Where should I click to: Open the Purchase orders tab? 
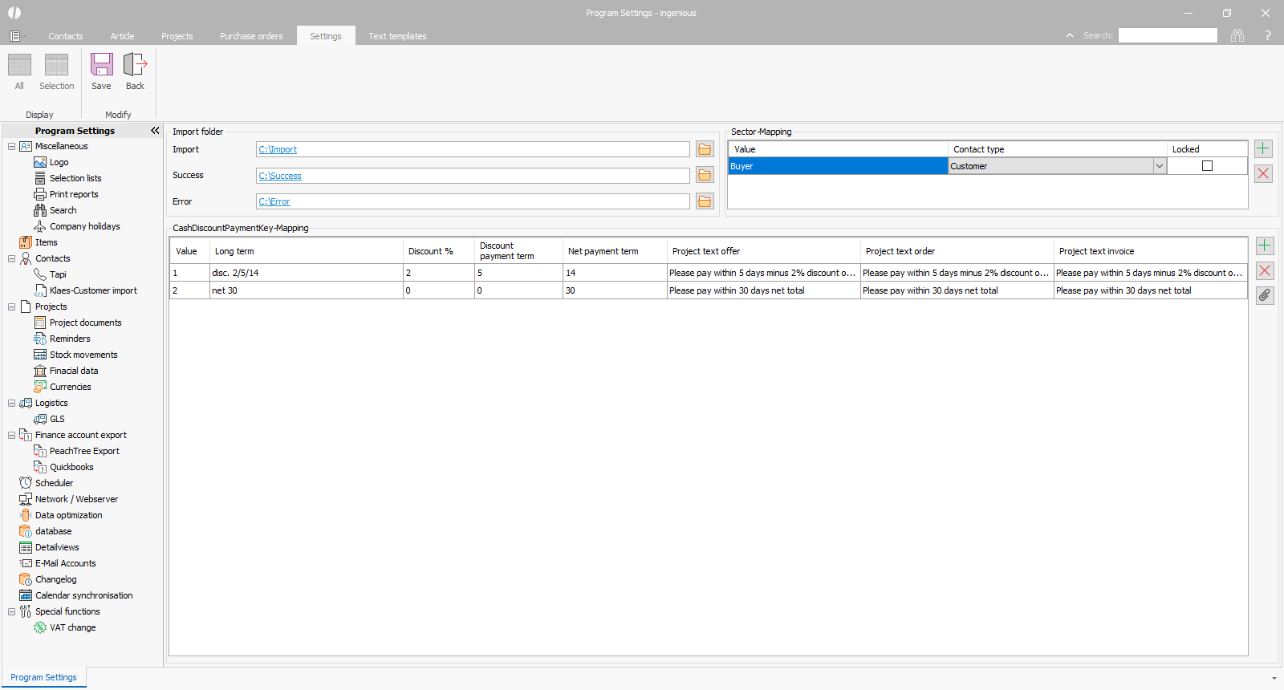coord(251,36)
